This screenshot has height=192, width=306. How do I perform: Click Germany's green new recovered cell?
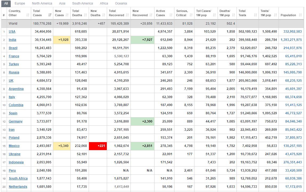142,121
